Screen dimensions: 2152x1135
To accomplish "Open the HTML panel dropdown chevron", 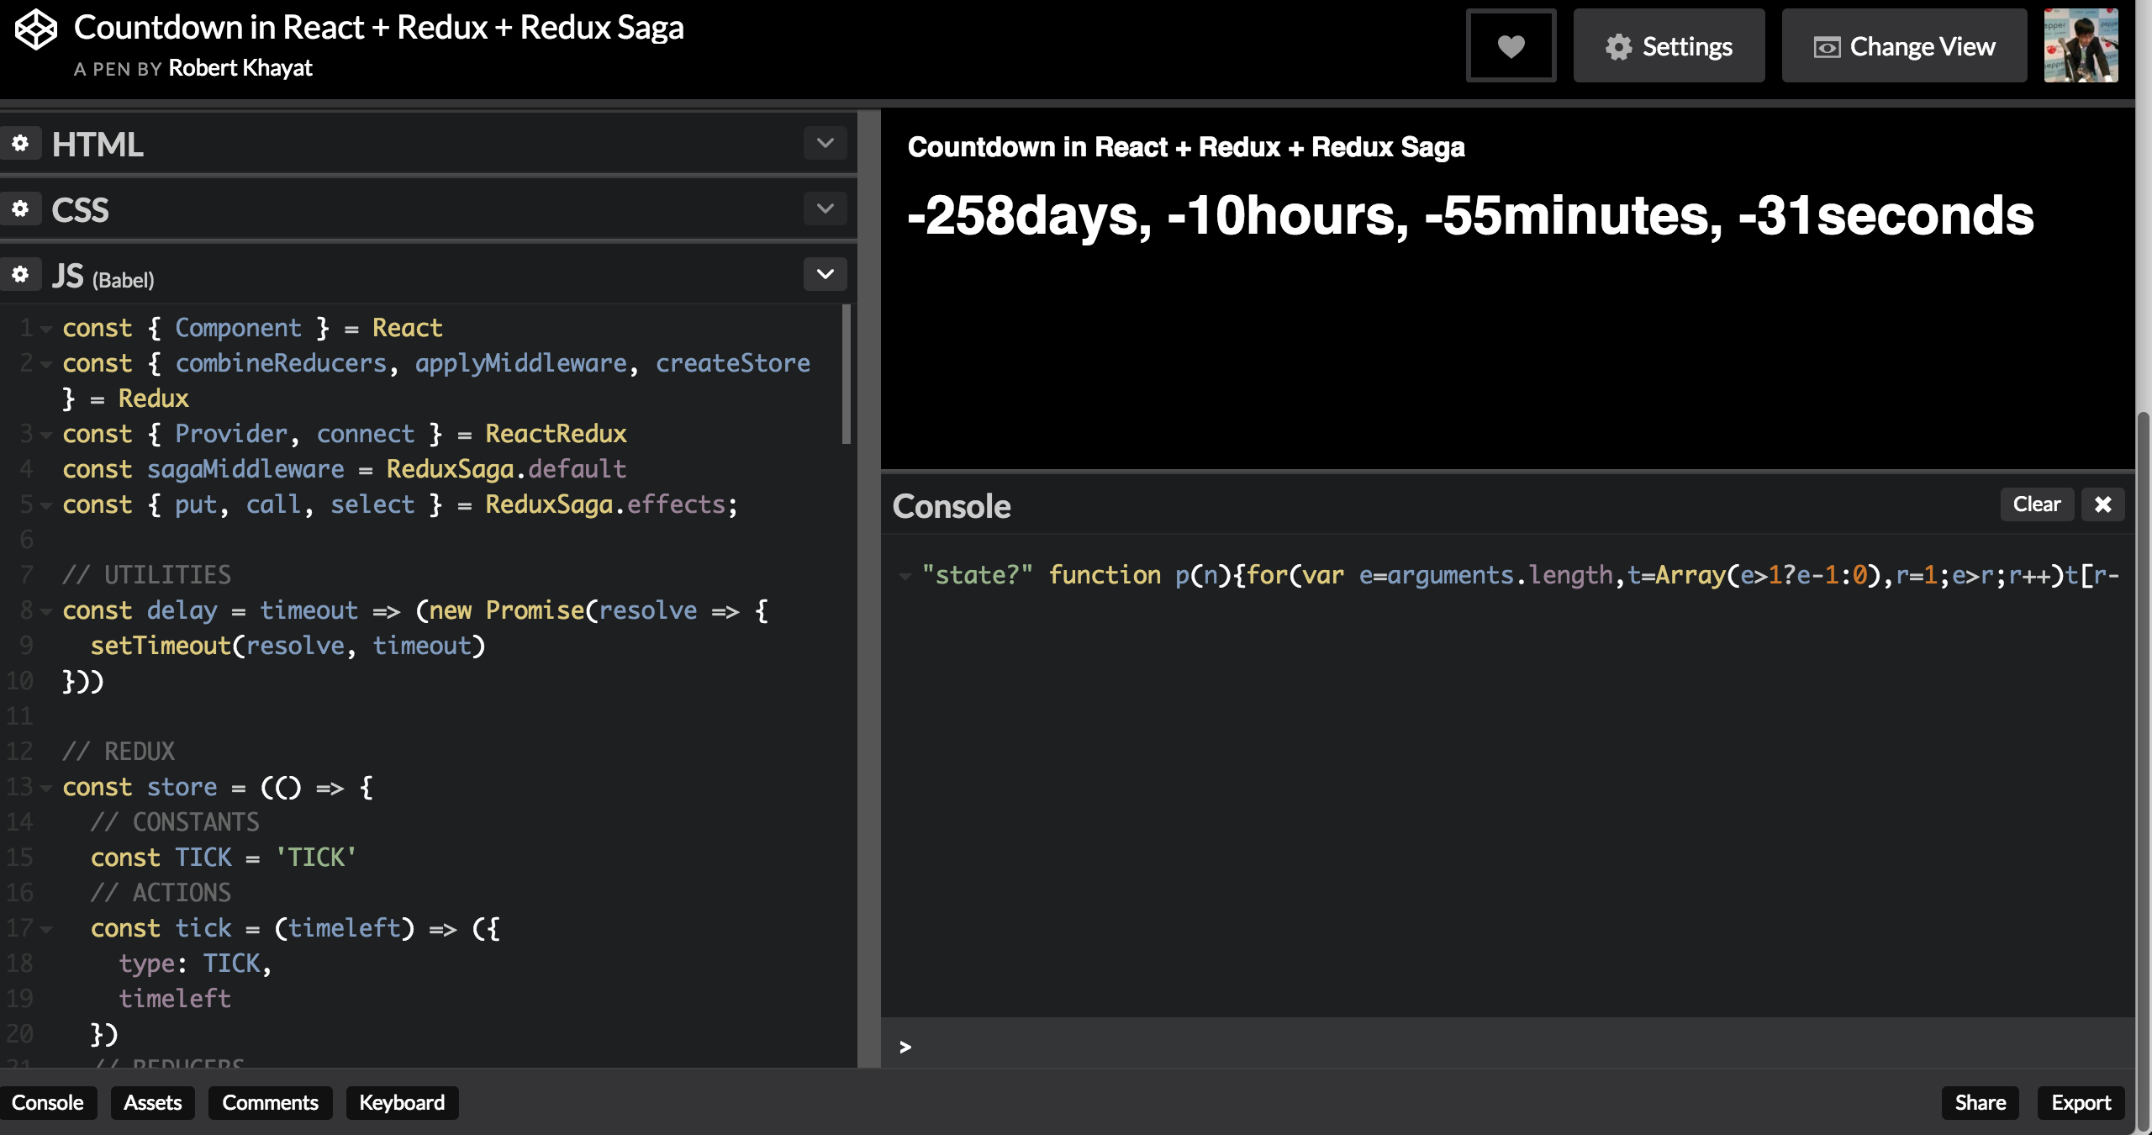I will pyautogui.click(x=825, y=144).
